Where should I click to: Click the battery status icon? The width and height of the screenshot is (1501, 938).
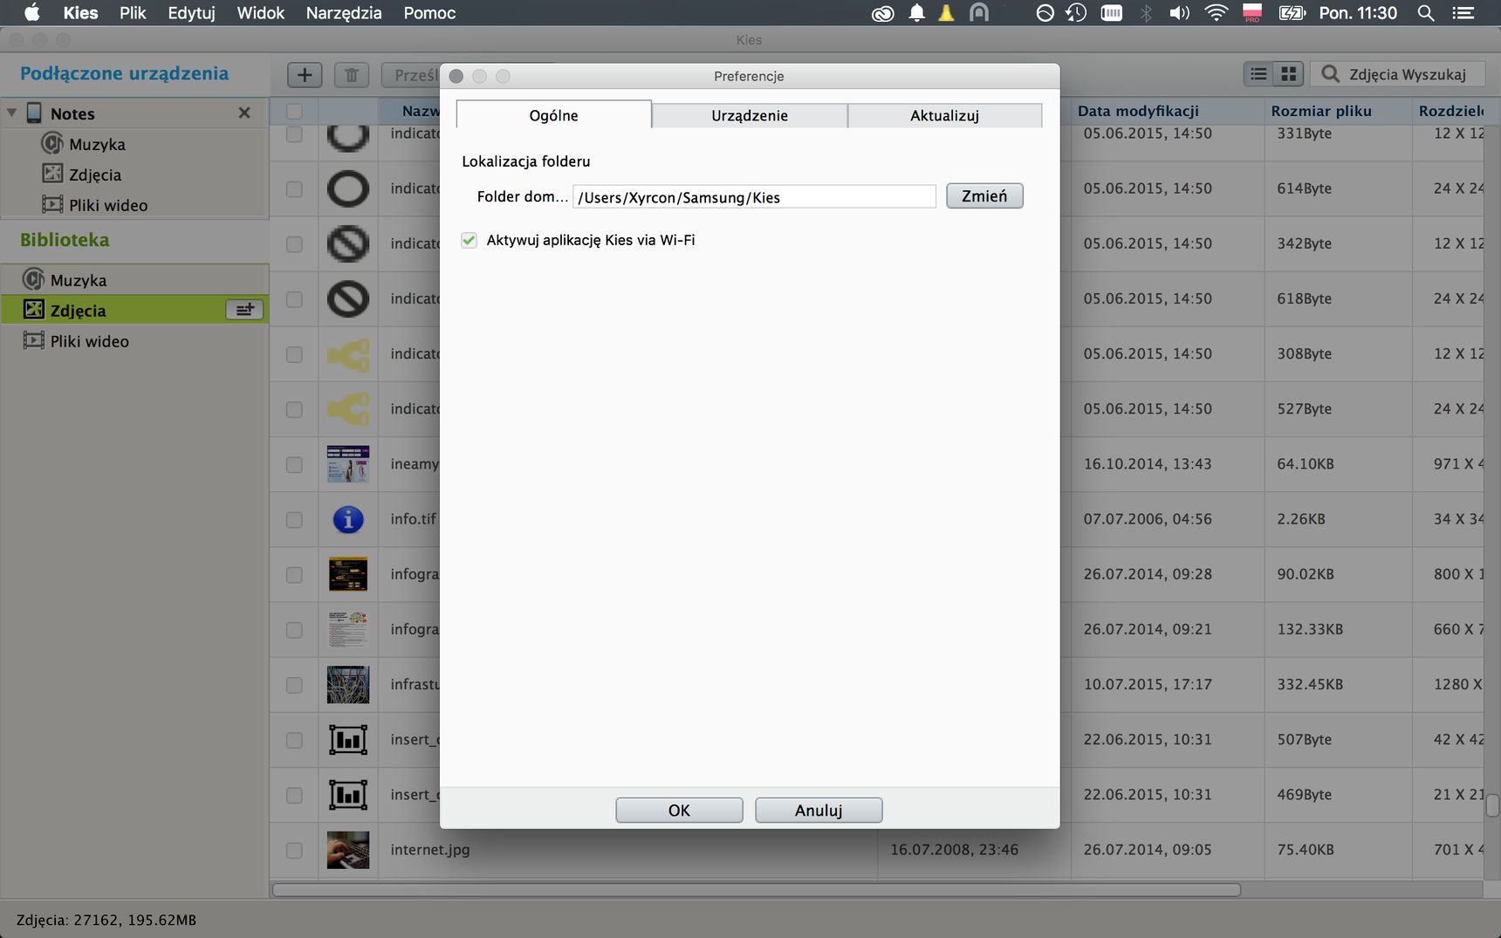(1292, 12)
